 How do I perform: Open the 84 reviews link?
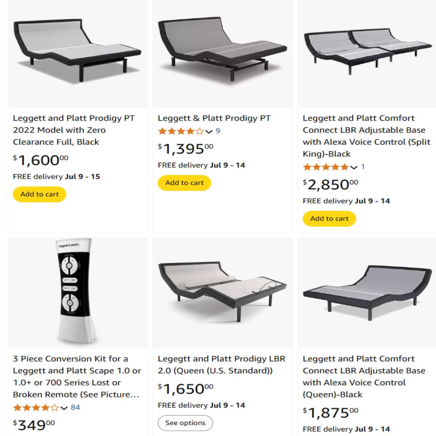(x=75, y=407)
